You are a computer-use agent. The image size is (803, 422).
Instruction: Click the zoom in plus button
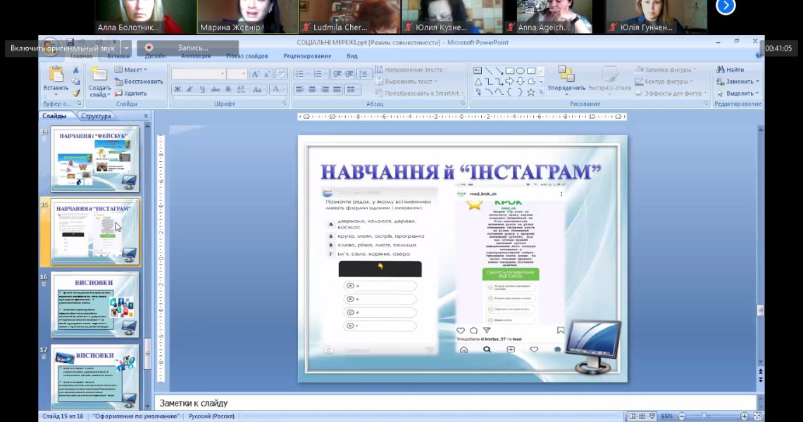(x=744, y=416)
